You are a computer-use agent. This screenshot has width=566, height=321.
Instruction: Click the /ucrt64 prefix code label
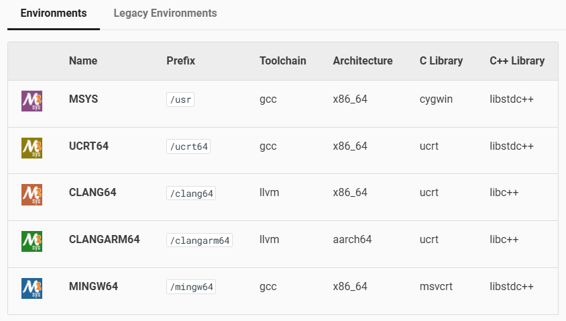click(x=188, y=146)
